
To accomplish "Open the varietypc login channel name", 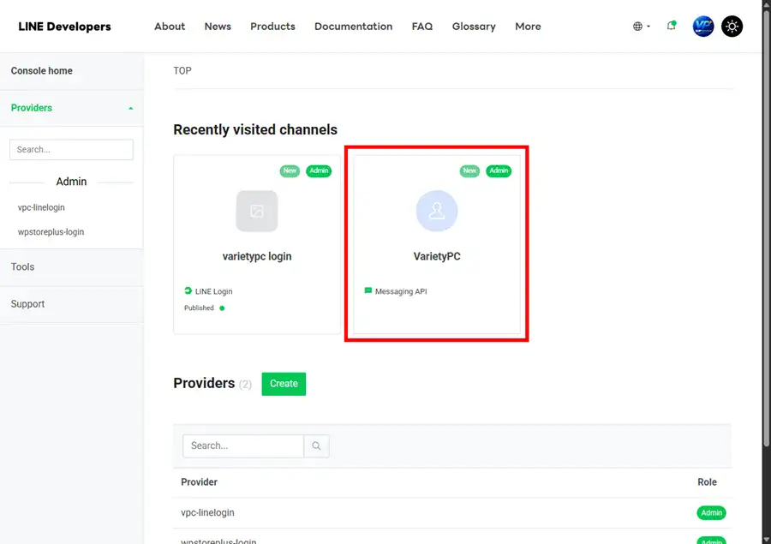I will click(257, 256).
